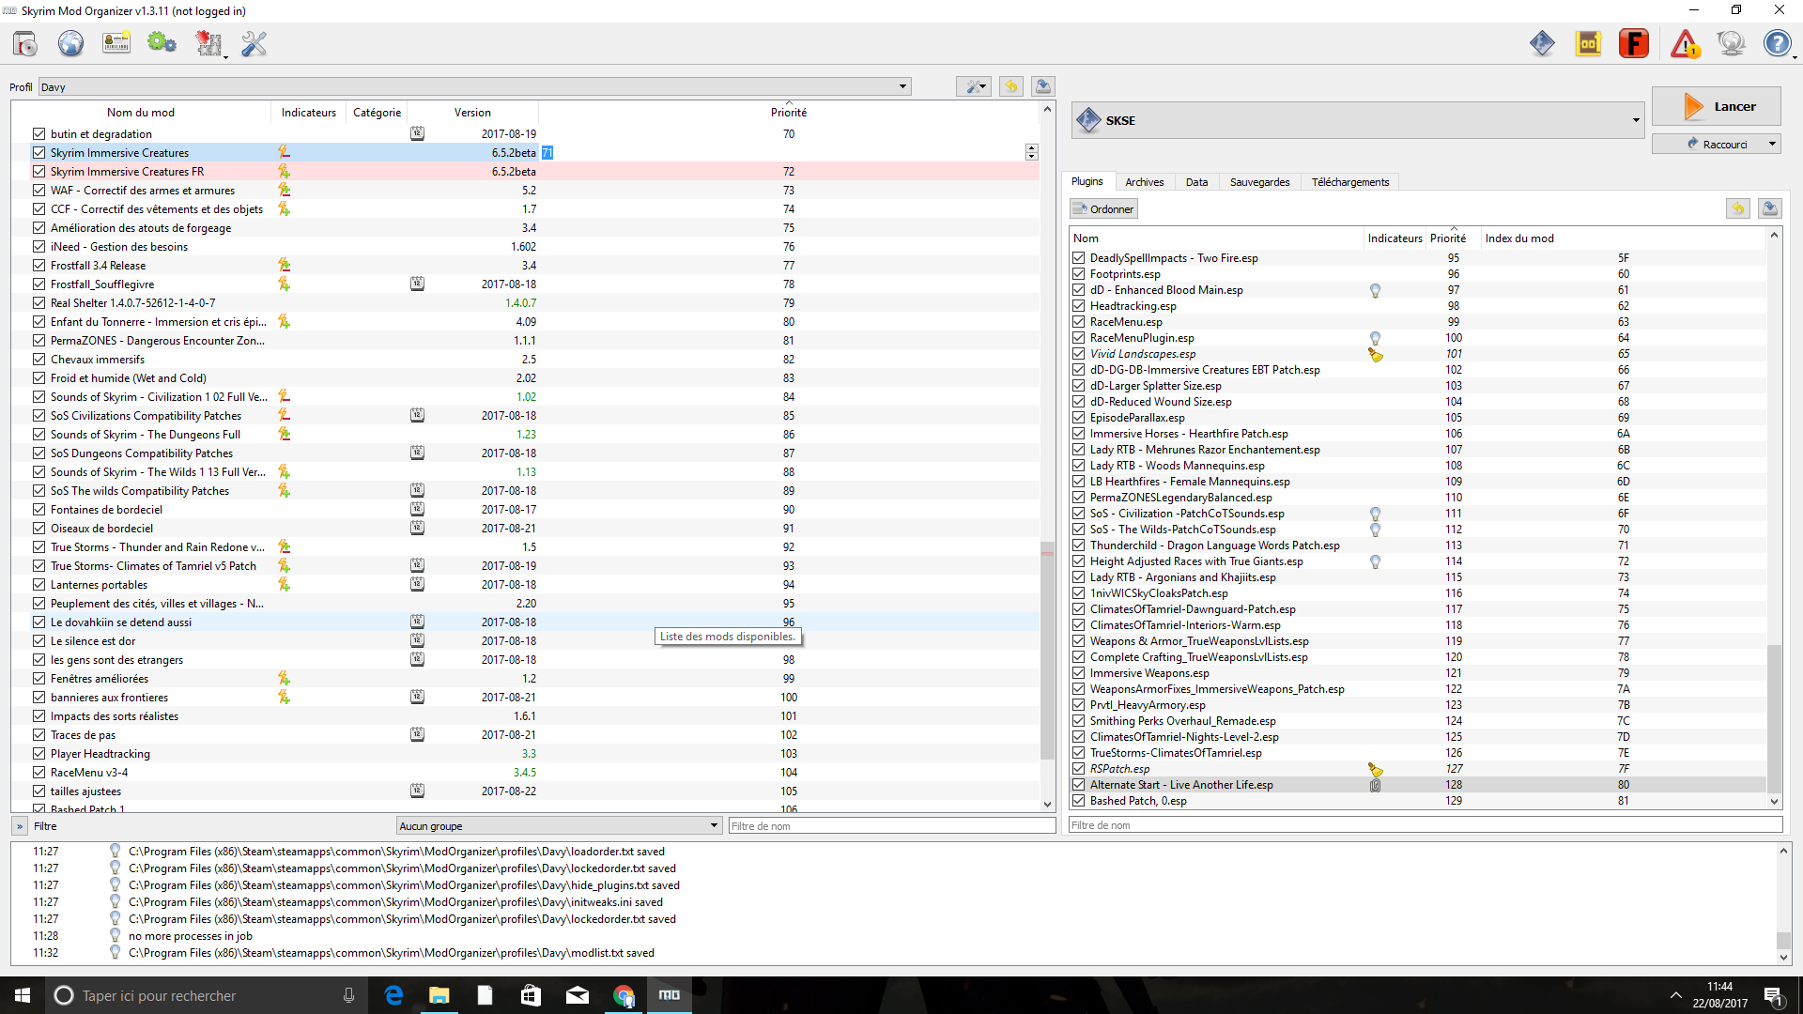Open the executables gears icon
1803x1014 pixels.
(x=162, y=43)
